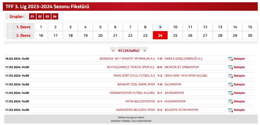Open details icon for Büyükçekmece Tepecik match
The height and width of the screenshot is (125, 260).
click(230, 67)
